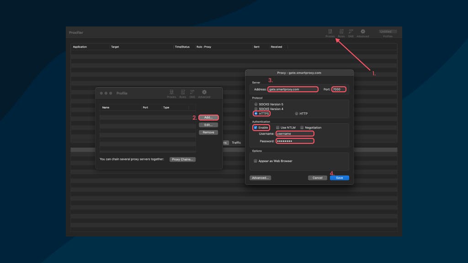
Task: Open Proxy Chains... dialog
Action: tap(182, 159)
